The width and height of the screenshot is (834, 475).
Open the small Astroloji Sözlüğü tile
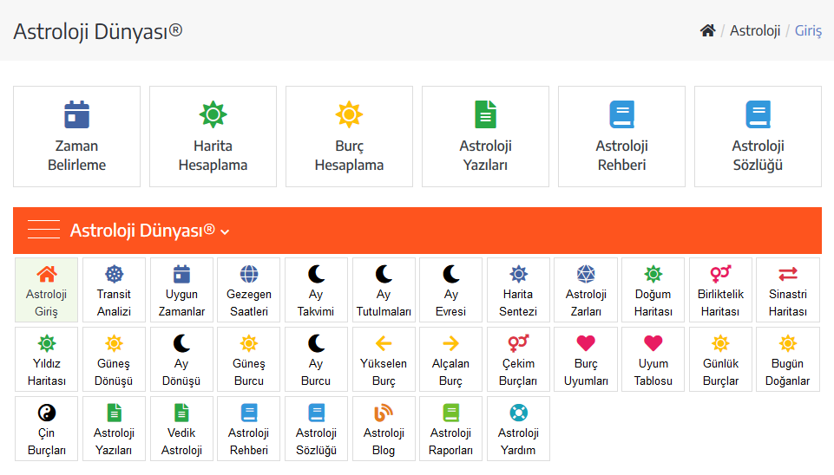(316, 429)
